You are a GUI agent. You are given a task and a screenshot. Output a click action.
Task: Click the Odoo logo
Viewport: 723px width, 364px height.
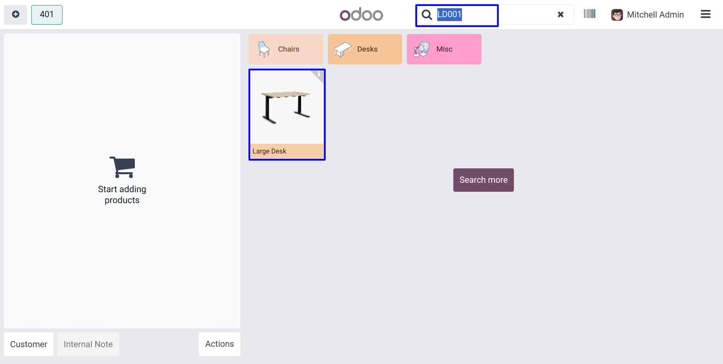tap(361, 14)
